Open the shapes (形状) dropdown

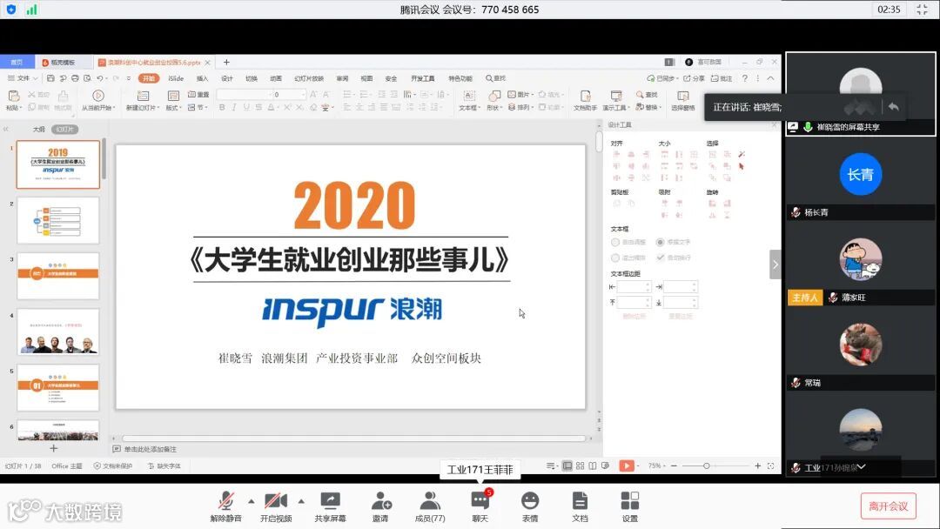click(x=494, y=99)
